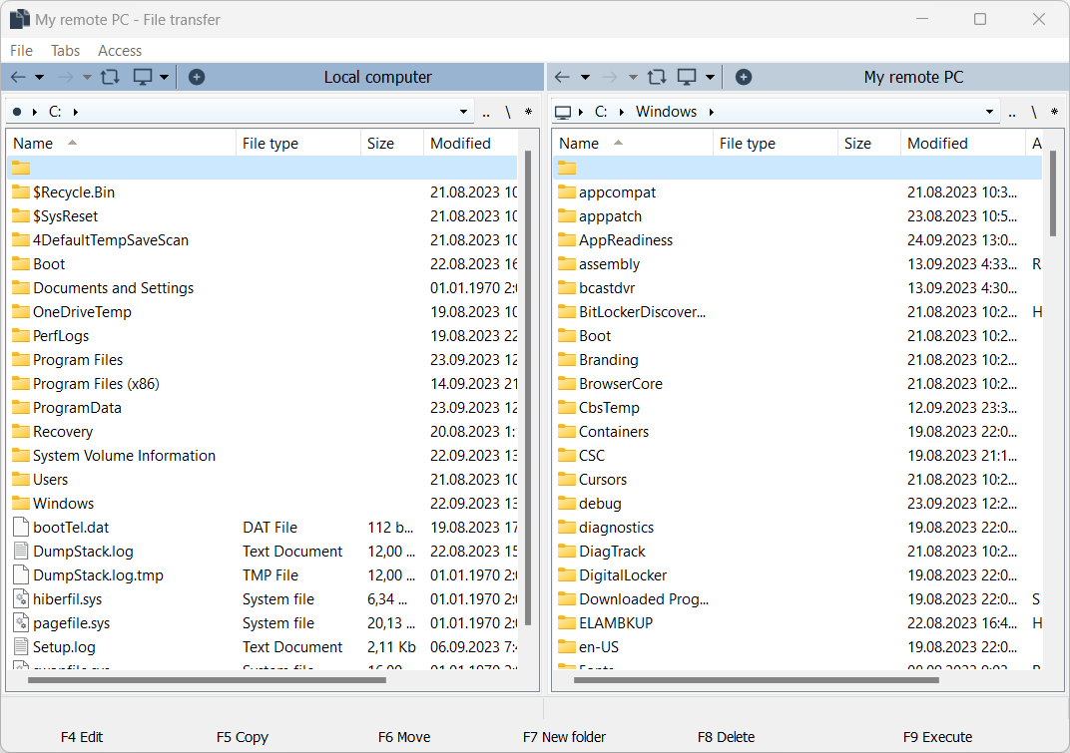Click back arrow in Local computer panel
Screen dimensions: 1070x753
click(x=18, y=77)
